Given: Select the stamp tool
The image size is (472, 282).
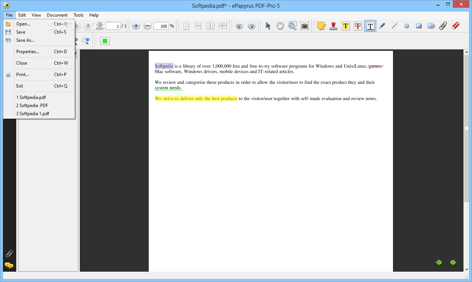Looking at the screenshot, I should (x=334, y=26).
